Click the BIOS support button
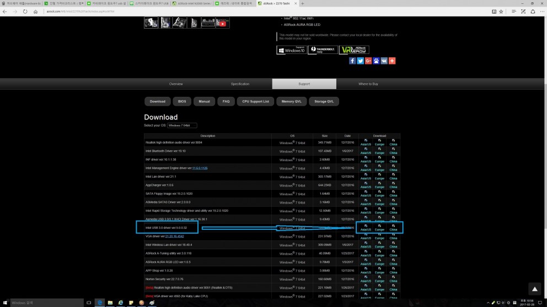This screenshot has width=547, height=307. click(x=182, y=101)
